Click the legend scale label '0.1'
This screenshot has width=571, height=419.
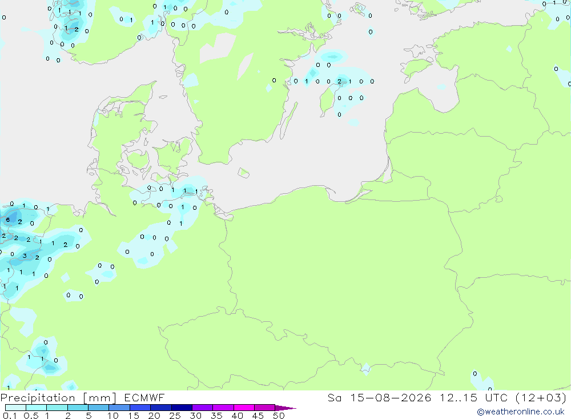tap(10, 416)
